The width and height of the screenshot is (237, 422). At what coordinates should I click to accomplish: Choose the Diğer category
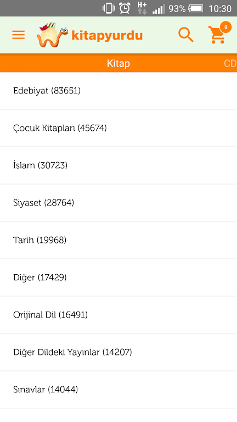click(x=119, y=277)
